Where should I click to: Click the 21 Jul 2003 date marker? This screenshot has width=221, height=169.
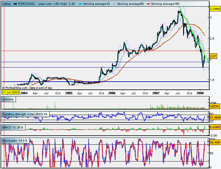tap(10, 92)
